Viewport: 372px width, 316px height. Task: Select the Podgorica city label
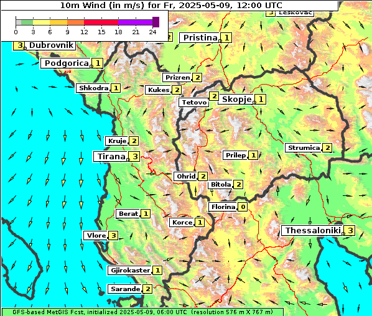(x=67, y=63)
